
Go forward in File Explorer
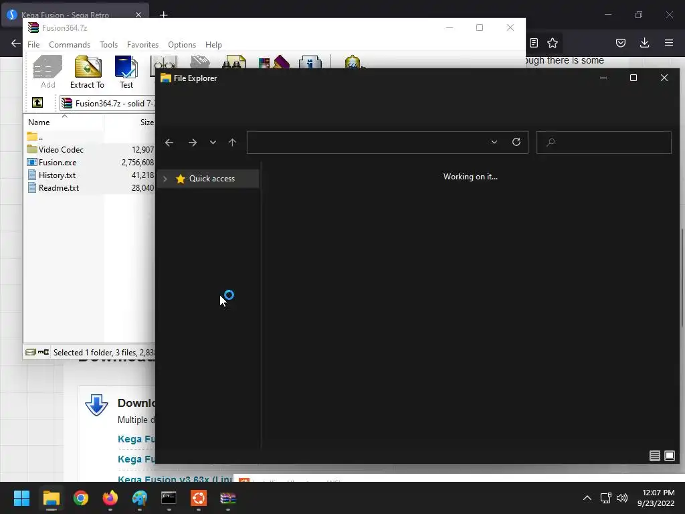192,143
